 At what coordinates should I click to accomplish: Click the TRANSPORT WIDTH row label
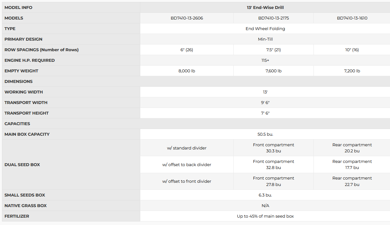26,103
